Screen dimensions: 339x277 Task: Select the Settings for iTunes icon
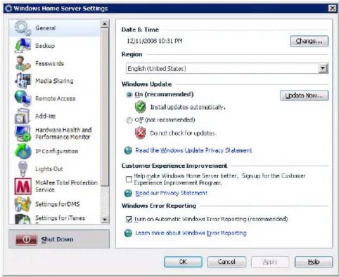[23, 219]
